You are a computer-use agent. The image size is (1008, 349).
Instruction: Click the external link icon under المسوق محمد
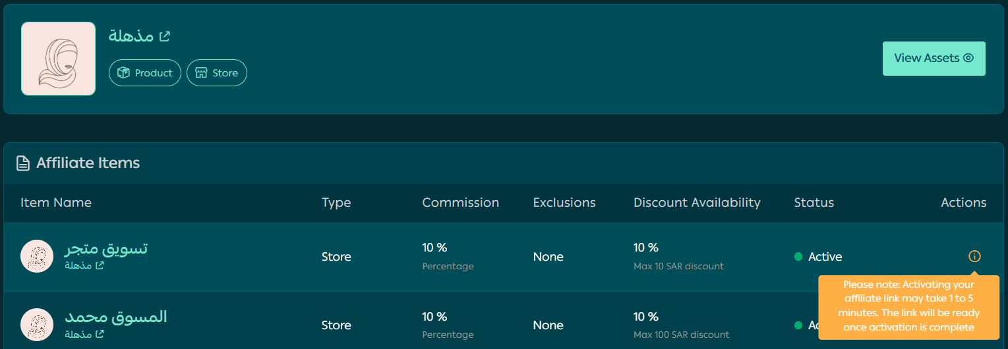tap(100, 334)
